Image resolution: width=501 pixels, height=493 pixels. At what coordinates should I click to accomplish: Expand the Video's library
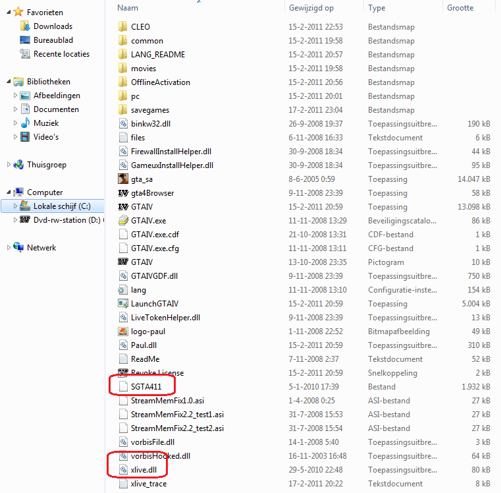click(15, 136)
